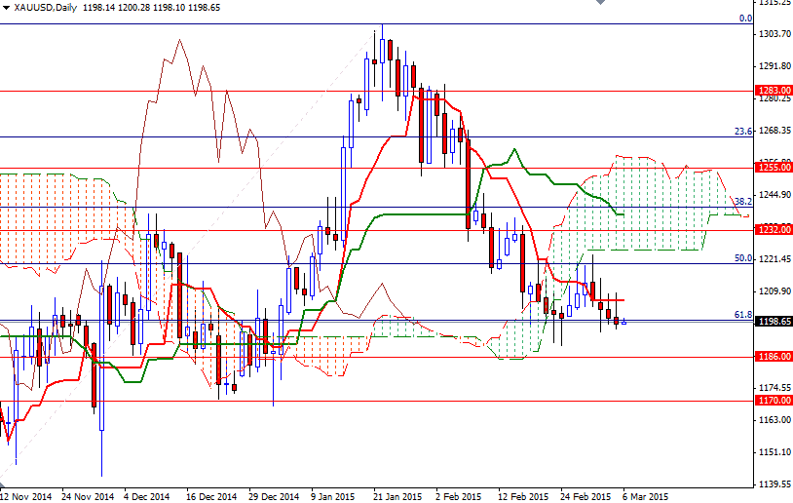Screen dimensions: 793x503
Task: Select the 1232.00 red price label
Action: point(774,230)
